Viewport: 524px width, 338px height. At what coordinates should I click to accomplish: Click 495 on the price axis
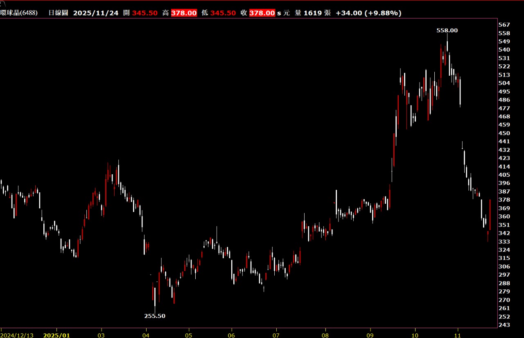[504, 91]
